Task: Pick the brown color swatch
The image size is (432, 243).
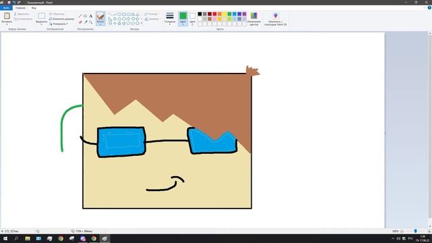Action: pyautogui.click(x=210, y=19)
